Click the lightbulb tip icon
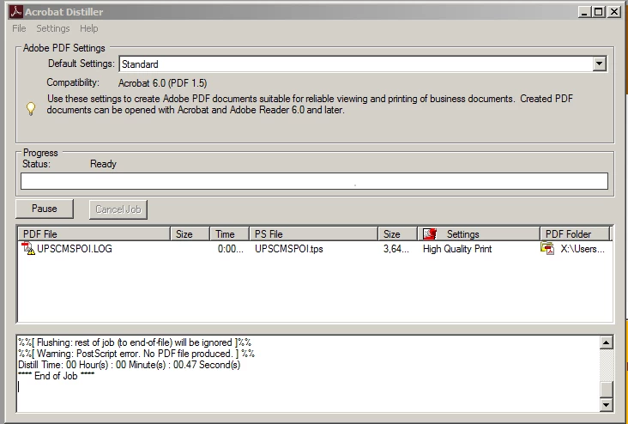Image resolution: width=628 pixels, height=424 pixels. pyautogui.click(x=31, y=109)
